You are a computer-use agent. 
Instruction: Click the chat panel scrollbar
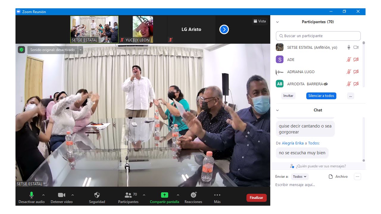363,139
